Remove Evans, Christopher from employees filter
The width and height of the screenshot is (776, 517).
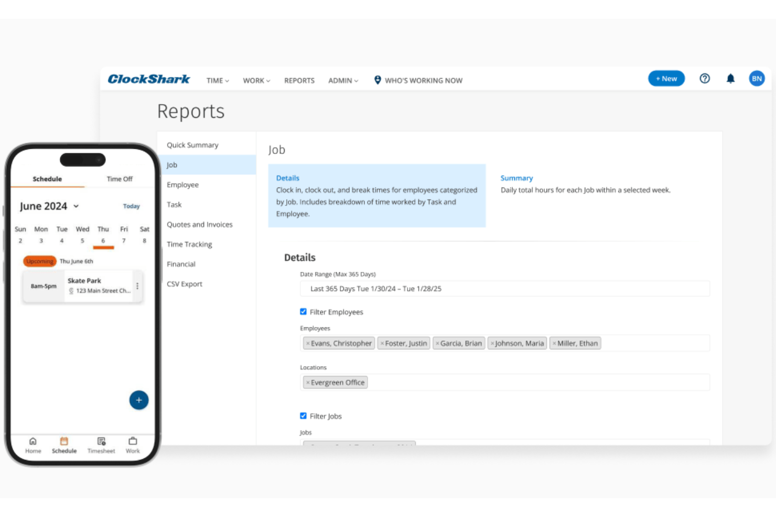[308, 344]
